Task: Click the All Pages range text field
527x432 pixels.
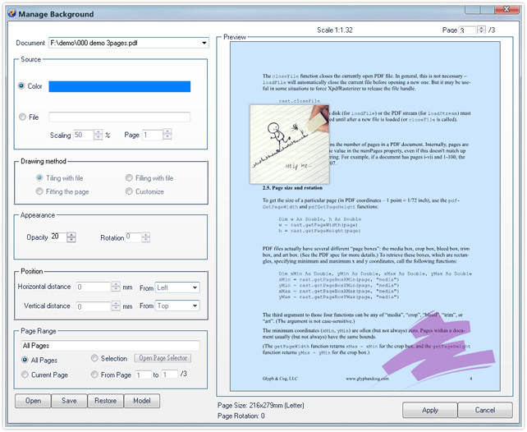Action: [111, 346]
